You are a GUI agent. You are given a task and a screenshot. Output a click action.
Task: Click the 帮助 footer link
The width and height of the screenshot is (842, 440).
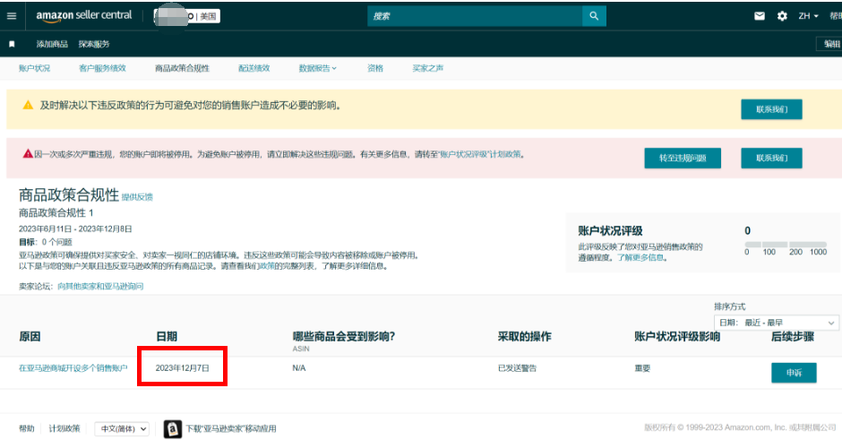pos(26,428)
